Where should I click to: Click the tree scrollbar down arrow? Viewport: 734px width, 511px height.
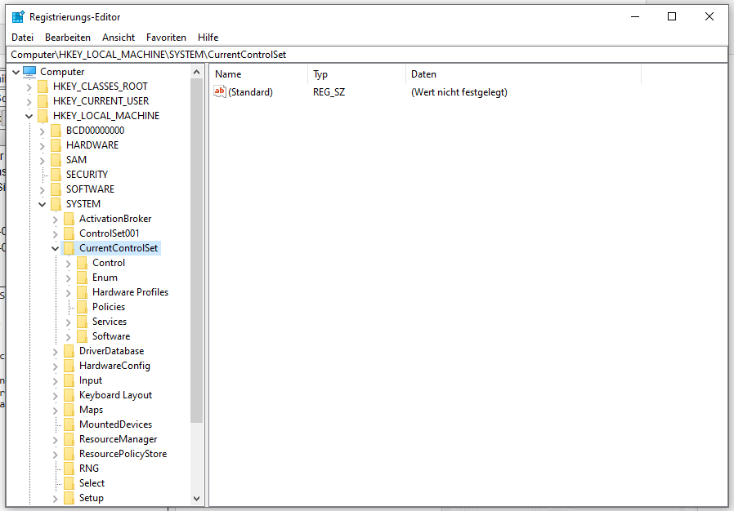coord(197,499)
